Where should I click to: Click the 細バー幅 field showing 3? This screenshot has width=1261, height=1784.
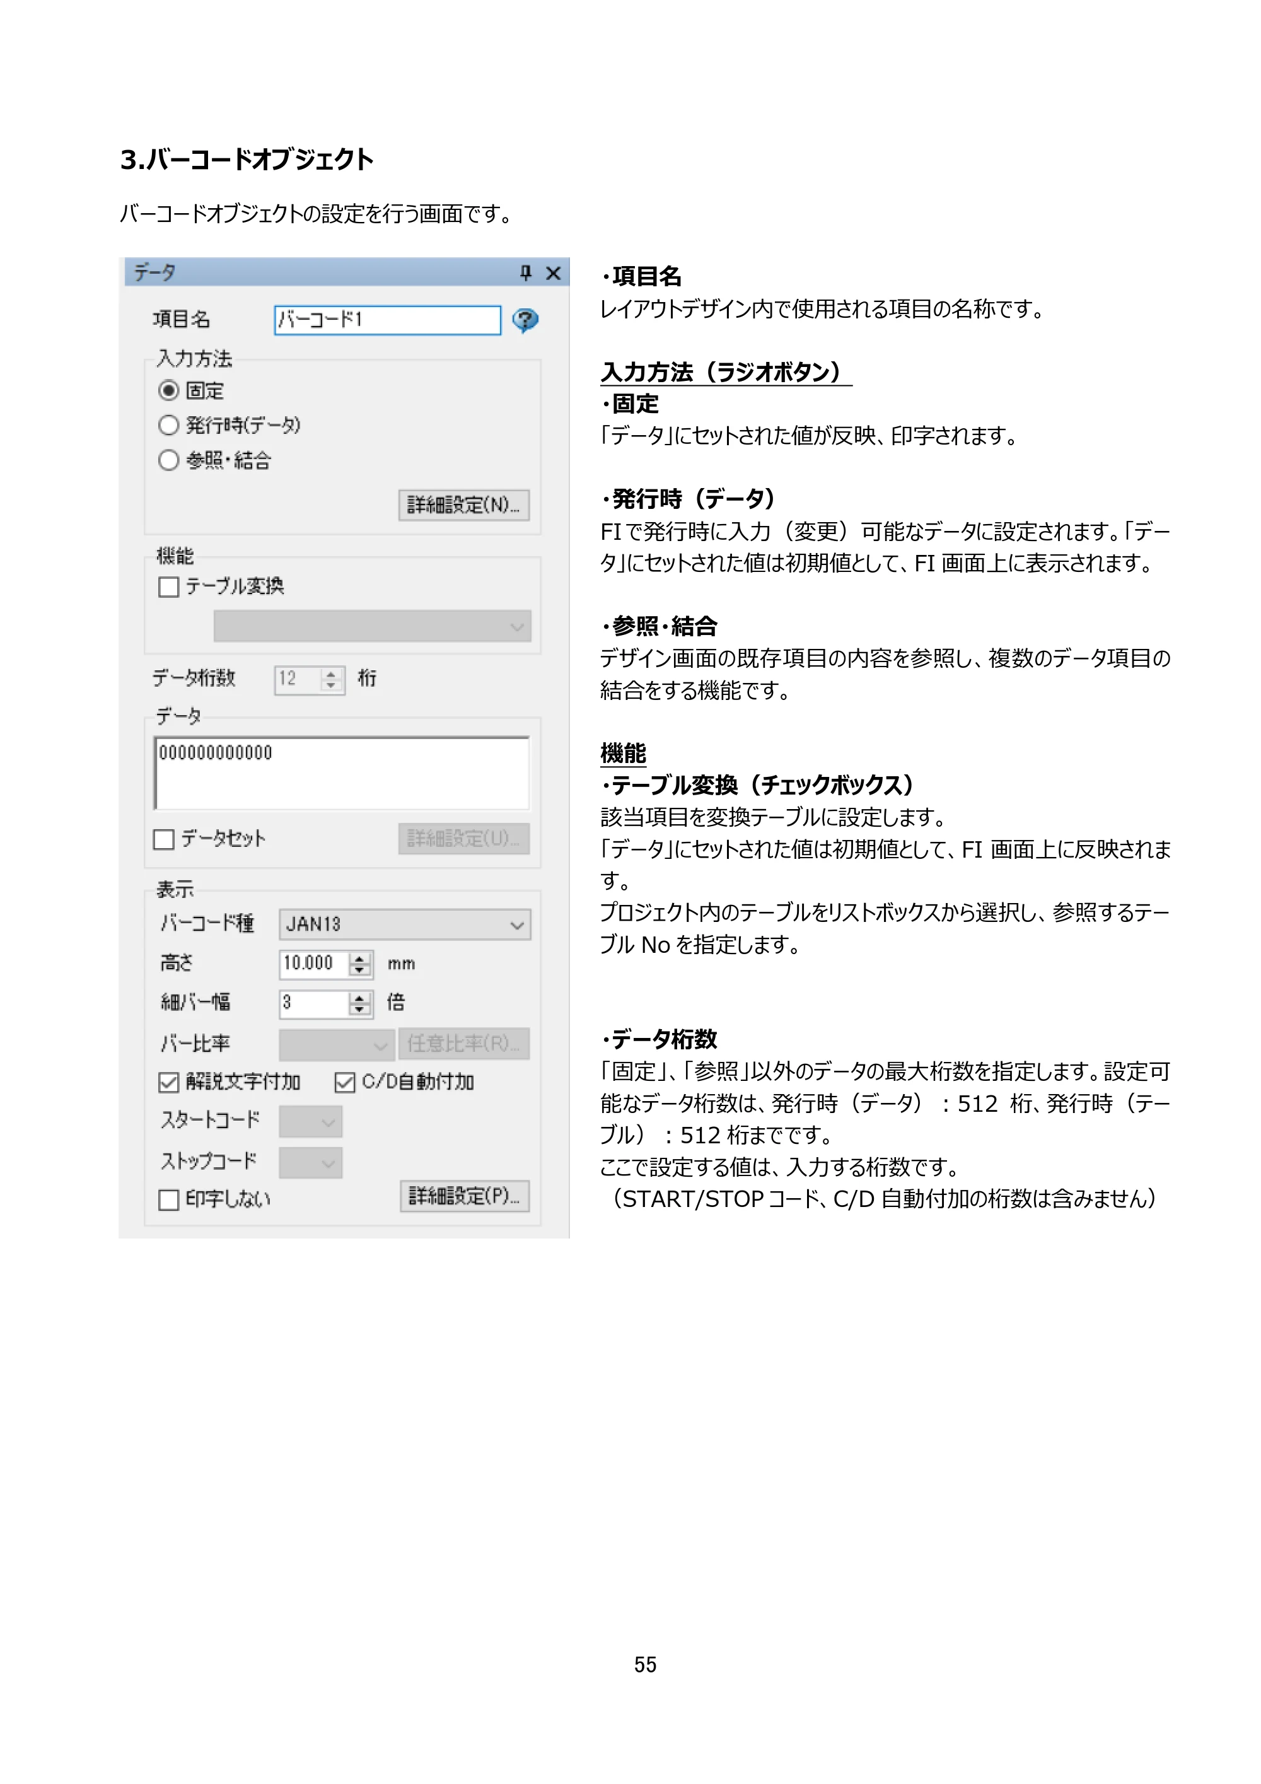(x=314, y=1004)
